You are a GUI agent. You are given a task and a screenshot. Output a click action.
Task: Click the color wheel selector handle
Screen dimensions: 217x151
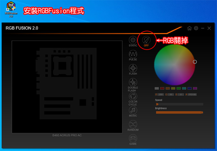point(195,62)
